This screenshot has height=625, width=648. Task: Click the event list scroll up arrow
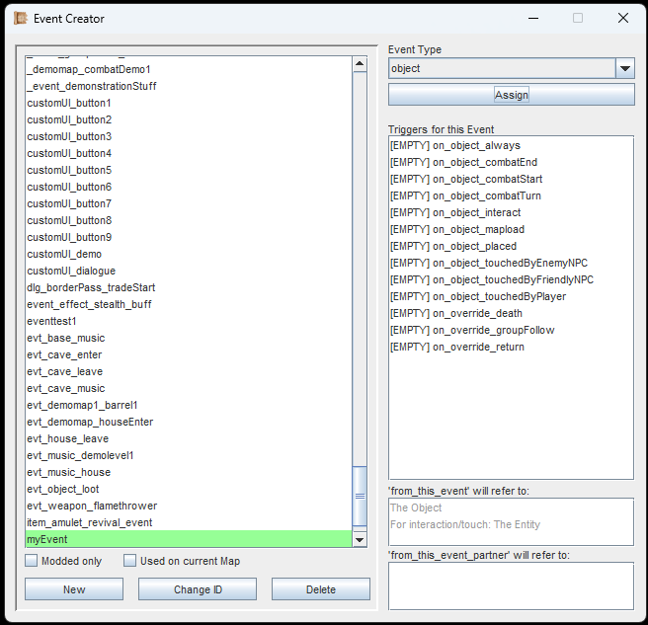coord(360,64)
